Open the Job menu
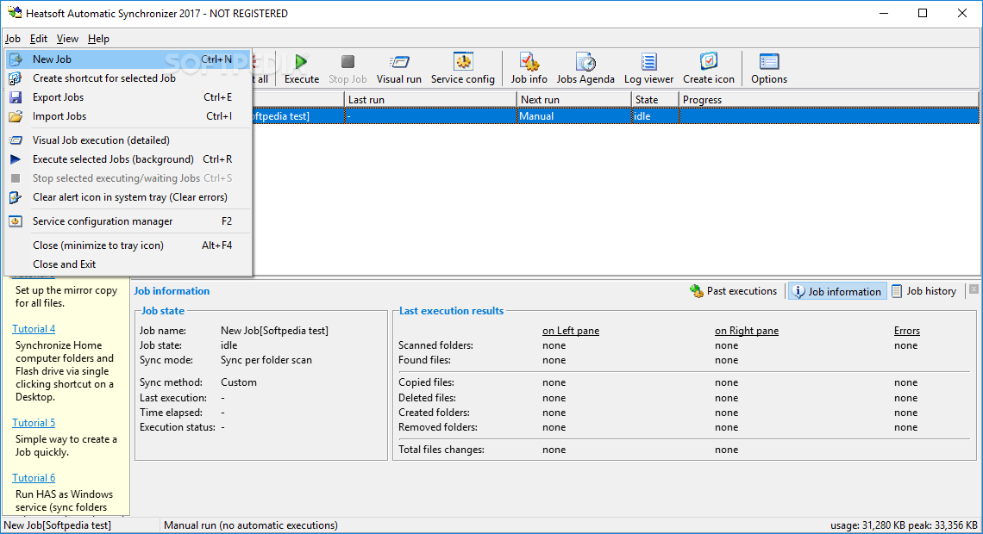The image size is (983, 534). pyautogui.click(x=13, y=39)
